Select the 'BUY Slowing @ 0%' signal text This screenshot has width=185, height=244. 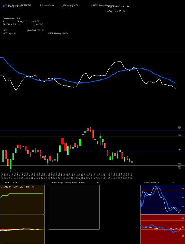coord(58,33)
